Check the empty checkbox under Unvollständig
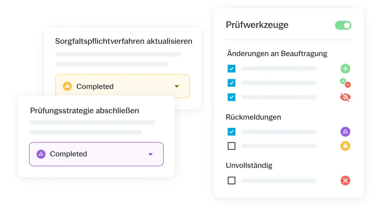The width and height of the screenshot is (381, 215). (x=232, y=180)
